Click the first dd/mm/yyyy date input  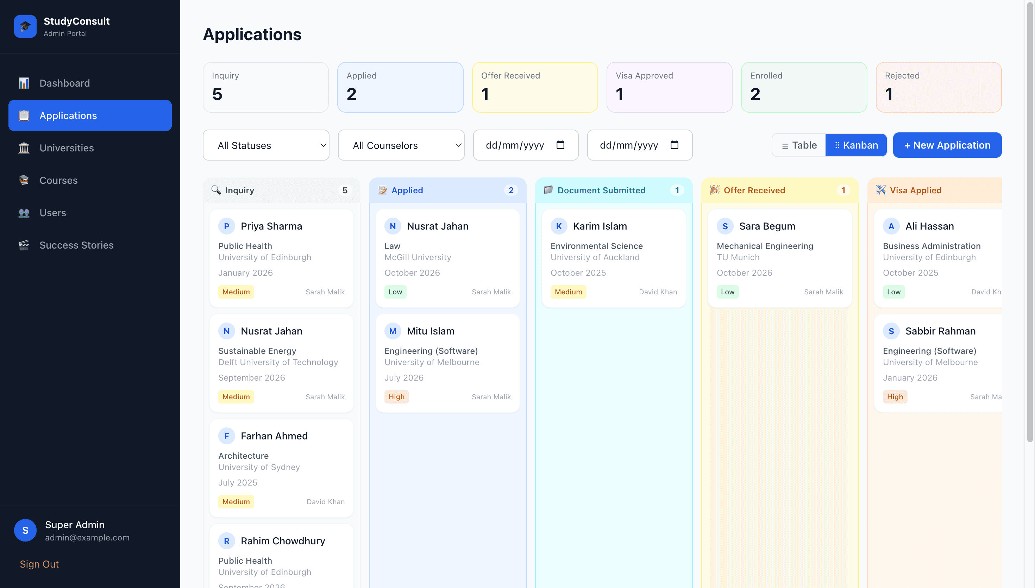point(526,145)
